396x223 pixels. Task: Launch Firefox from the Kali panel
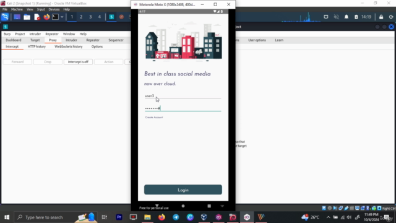click(x=46, y=17)
